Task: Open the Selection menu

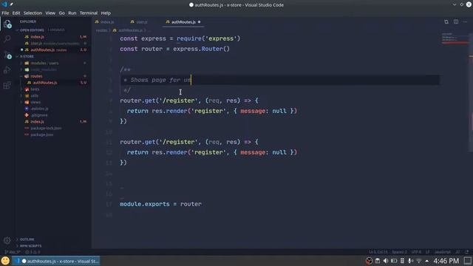Action: [33, 13]
